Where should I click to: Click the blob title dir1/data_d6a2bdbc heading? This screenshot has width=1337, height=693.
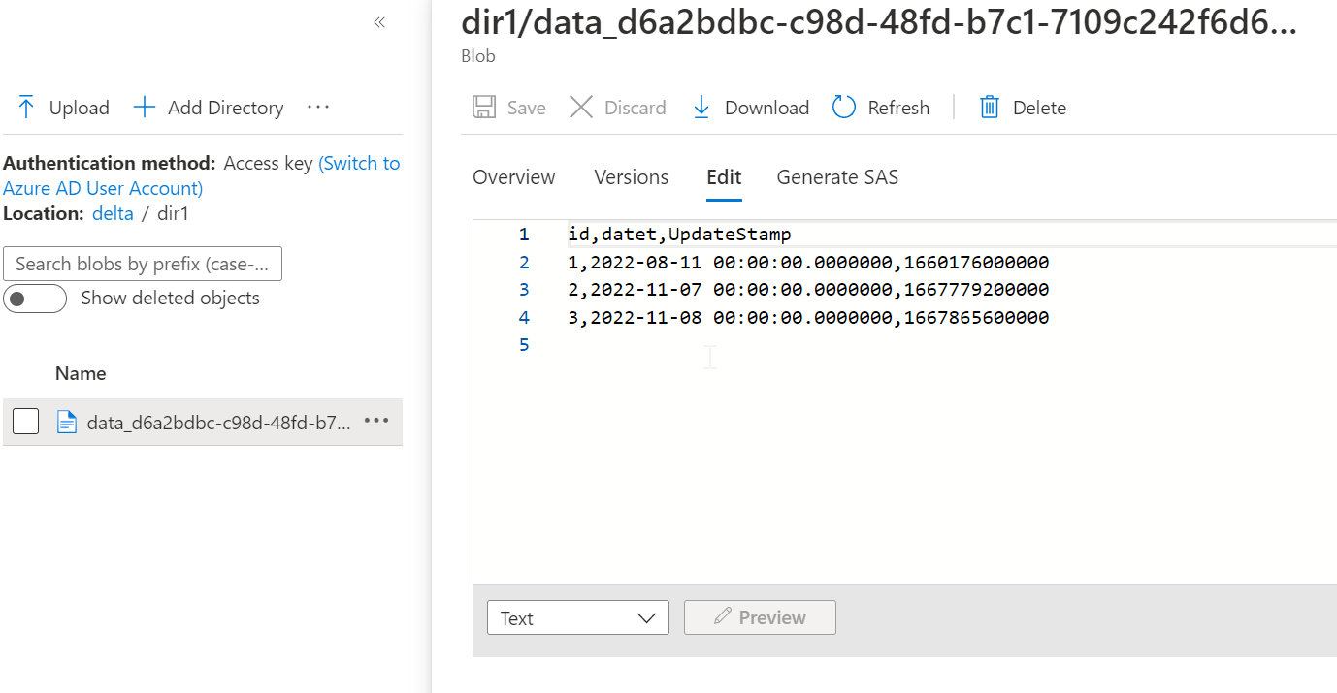878,21
